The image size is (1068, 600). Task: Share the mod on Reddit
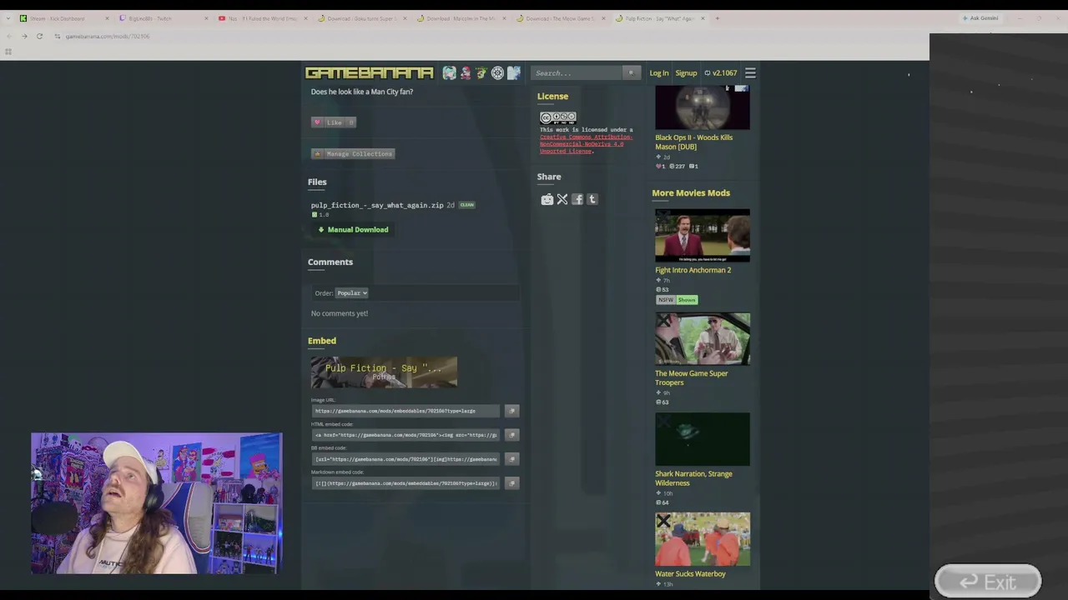pyautogui.click(x=547, y=199)
